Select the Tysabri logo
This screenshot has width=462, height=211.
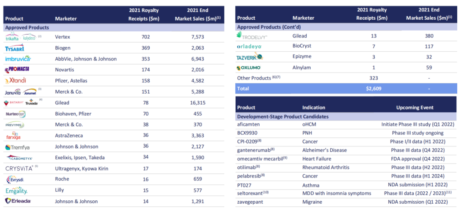(x=14, y=48)
